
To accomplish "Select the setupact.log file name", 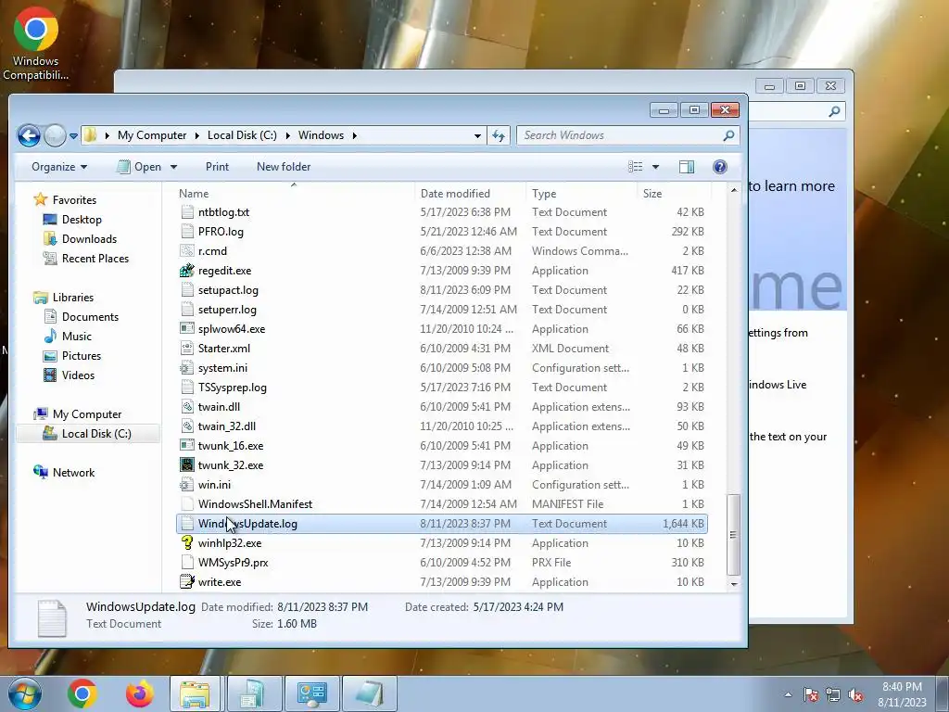I will [x=228, y=290].
